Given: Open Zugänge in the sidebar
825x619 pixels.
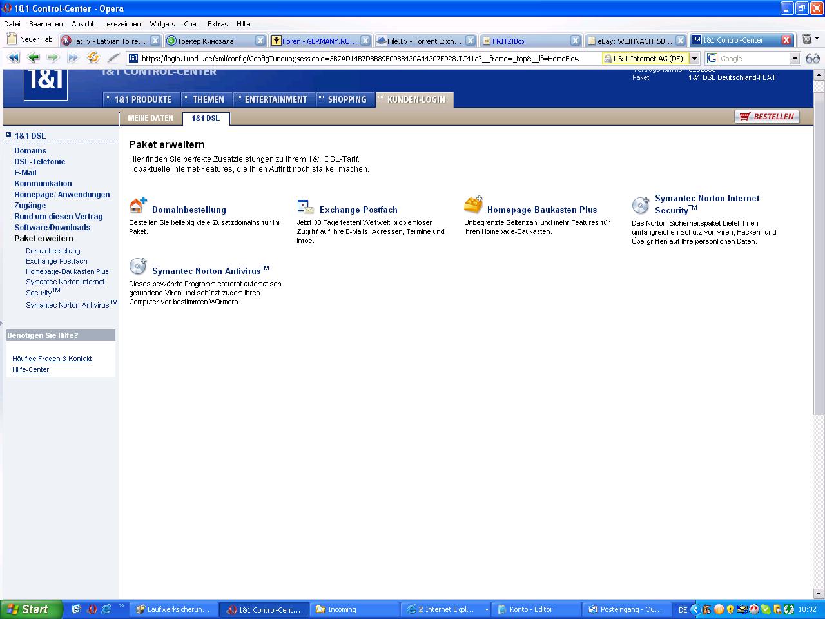Looking at the screenshot, I should point(30,206).
